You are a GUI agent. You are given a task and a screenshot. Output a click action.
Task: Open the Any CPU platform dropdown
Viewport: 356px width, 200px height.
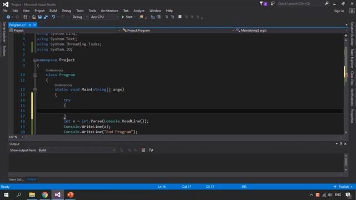104,17
